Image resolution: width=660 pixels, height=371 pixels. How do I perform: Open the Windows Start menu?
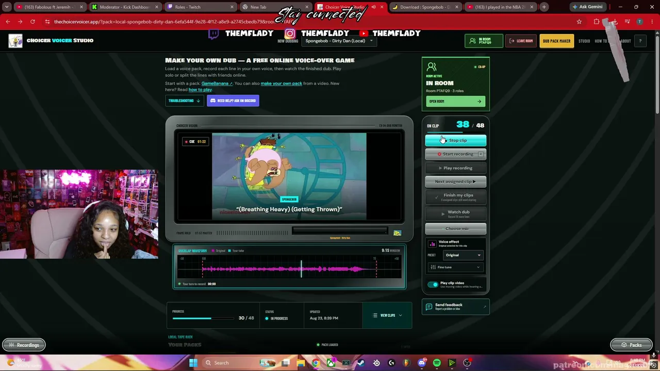click(193, 363)
